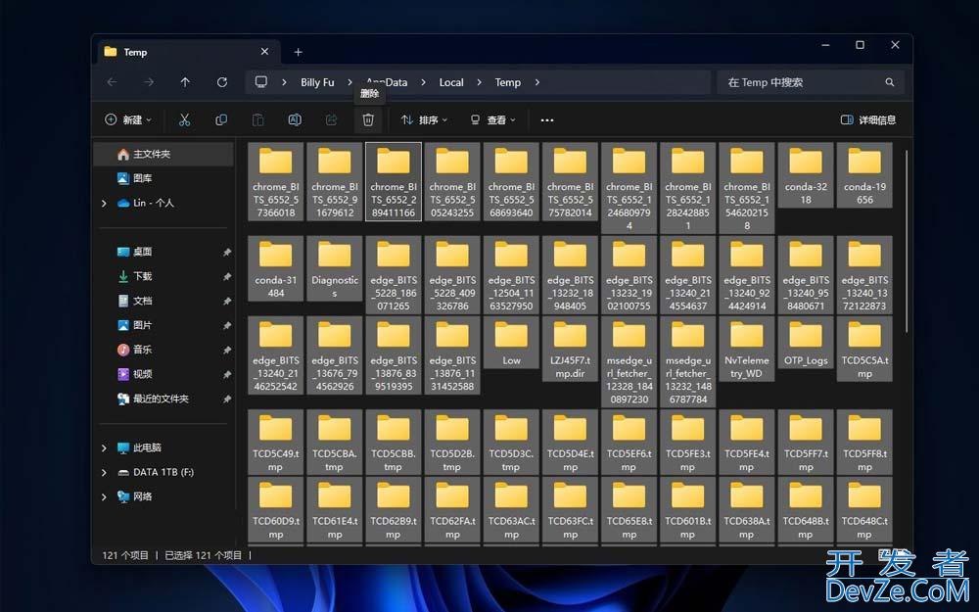Select the Diagnostics folder

coord(334,268)
